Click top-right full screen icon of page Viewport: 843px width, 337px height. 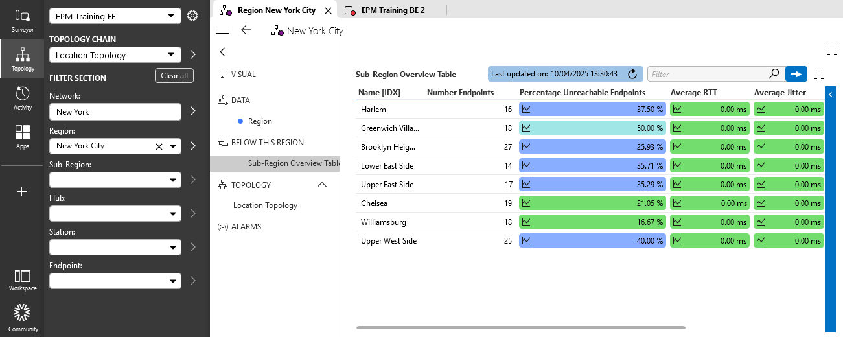832,50
